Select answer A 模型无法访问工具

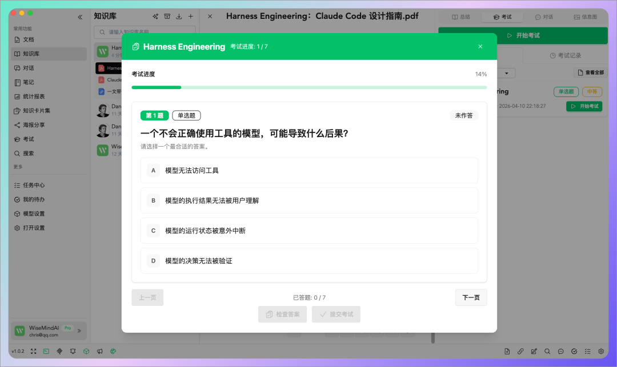tap(309, 171)
